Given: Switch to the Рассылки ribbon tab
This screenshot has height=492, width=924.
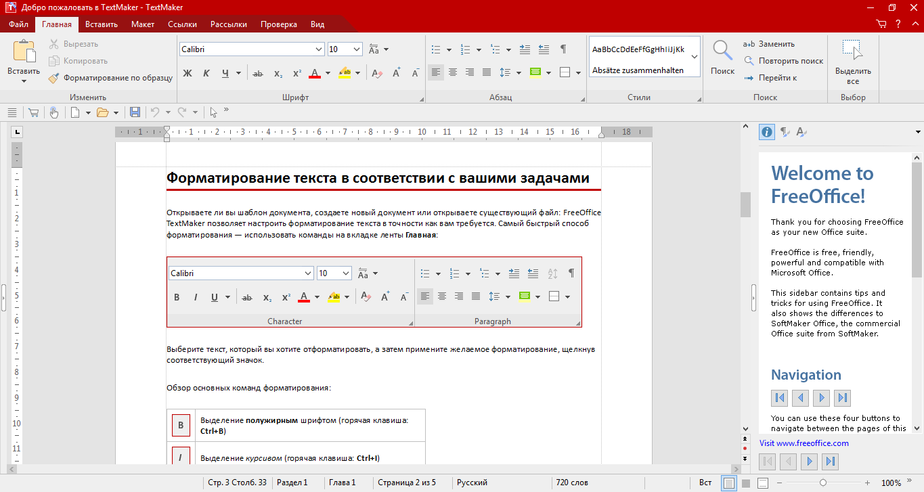Looking at the screenshot, I should click(229, 24).
